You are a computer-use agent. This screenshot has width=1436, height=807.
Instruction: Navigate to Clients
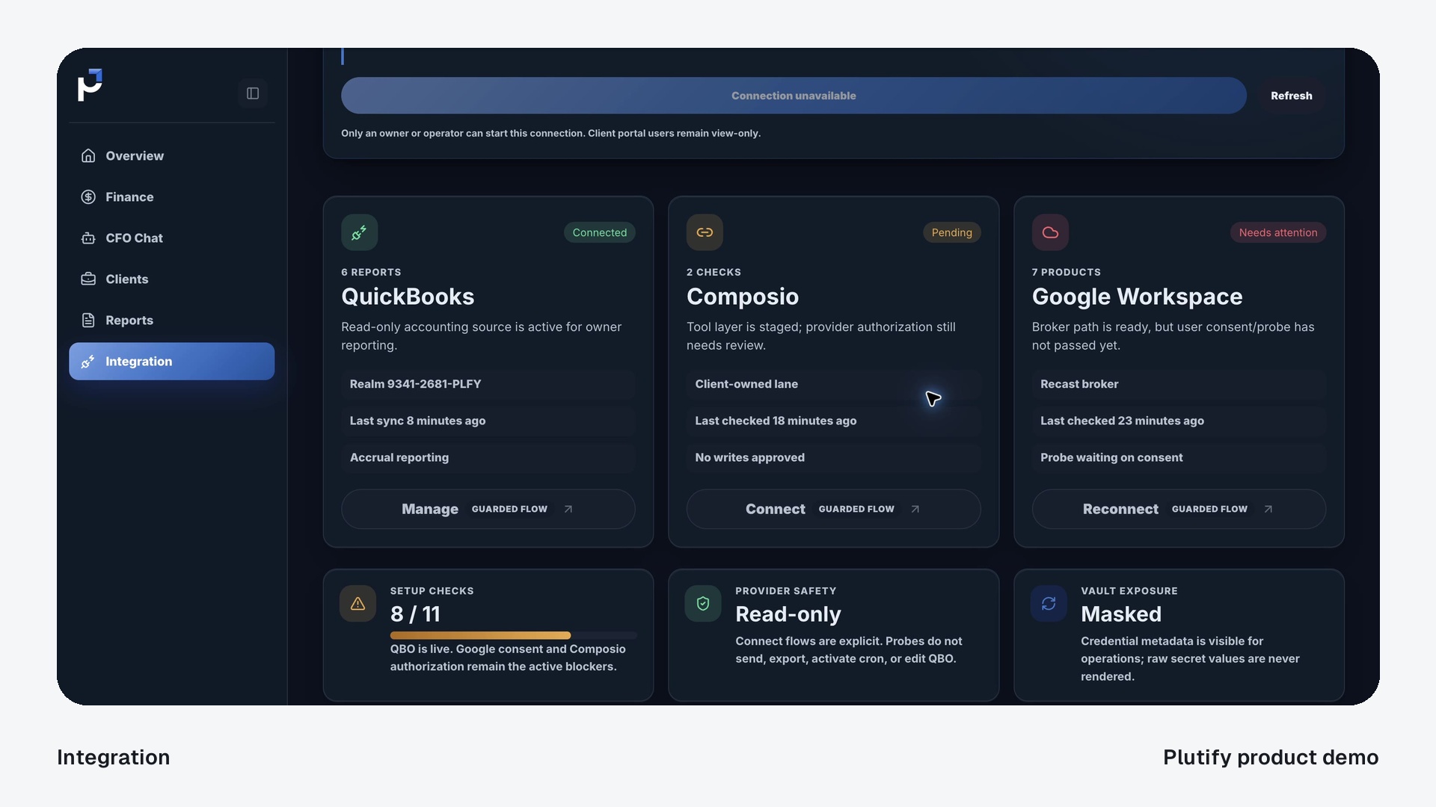[x=171, y=279]
